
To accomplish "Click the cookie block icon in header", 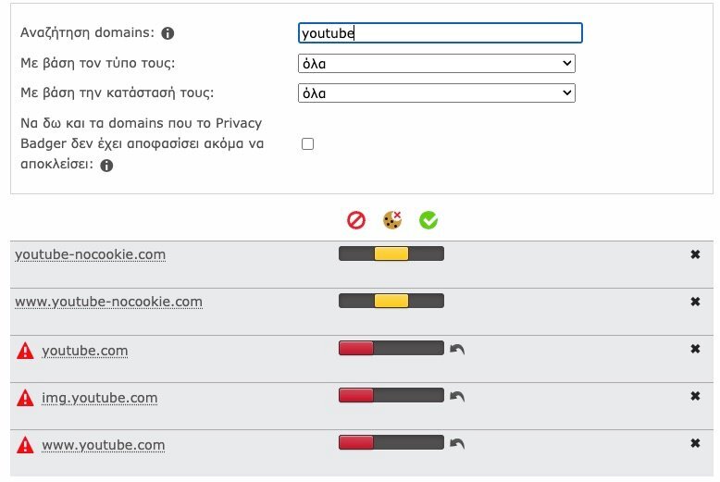I will pyautogui.click(x=392, y=220).
